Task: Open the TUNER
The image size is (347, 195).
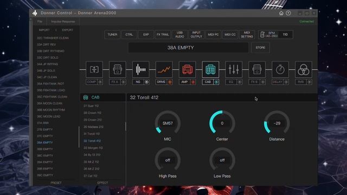Action: [x=112, y=35]
